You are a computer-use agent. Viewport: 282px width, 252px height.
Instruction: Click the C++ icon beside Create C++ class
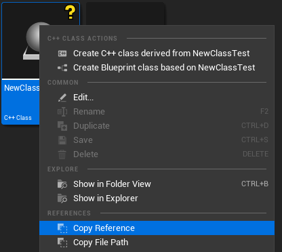coord(62,54)
